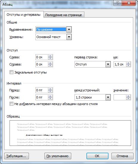This screenshot has height=164, width=138.
Task: Click the первая строка Отступ field
Action: pos(90,64)
